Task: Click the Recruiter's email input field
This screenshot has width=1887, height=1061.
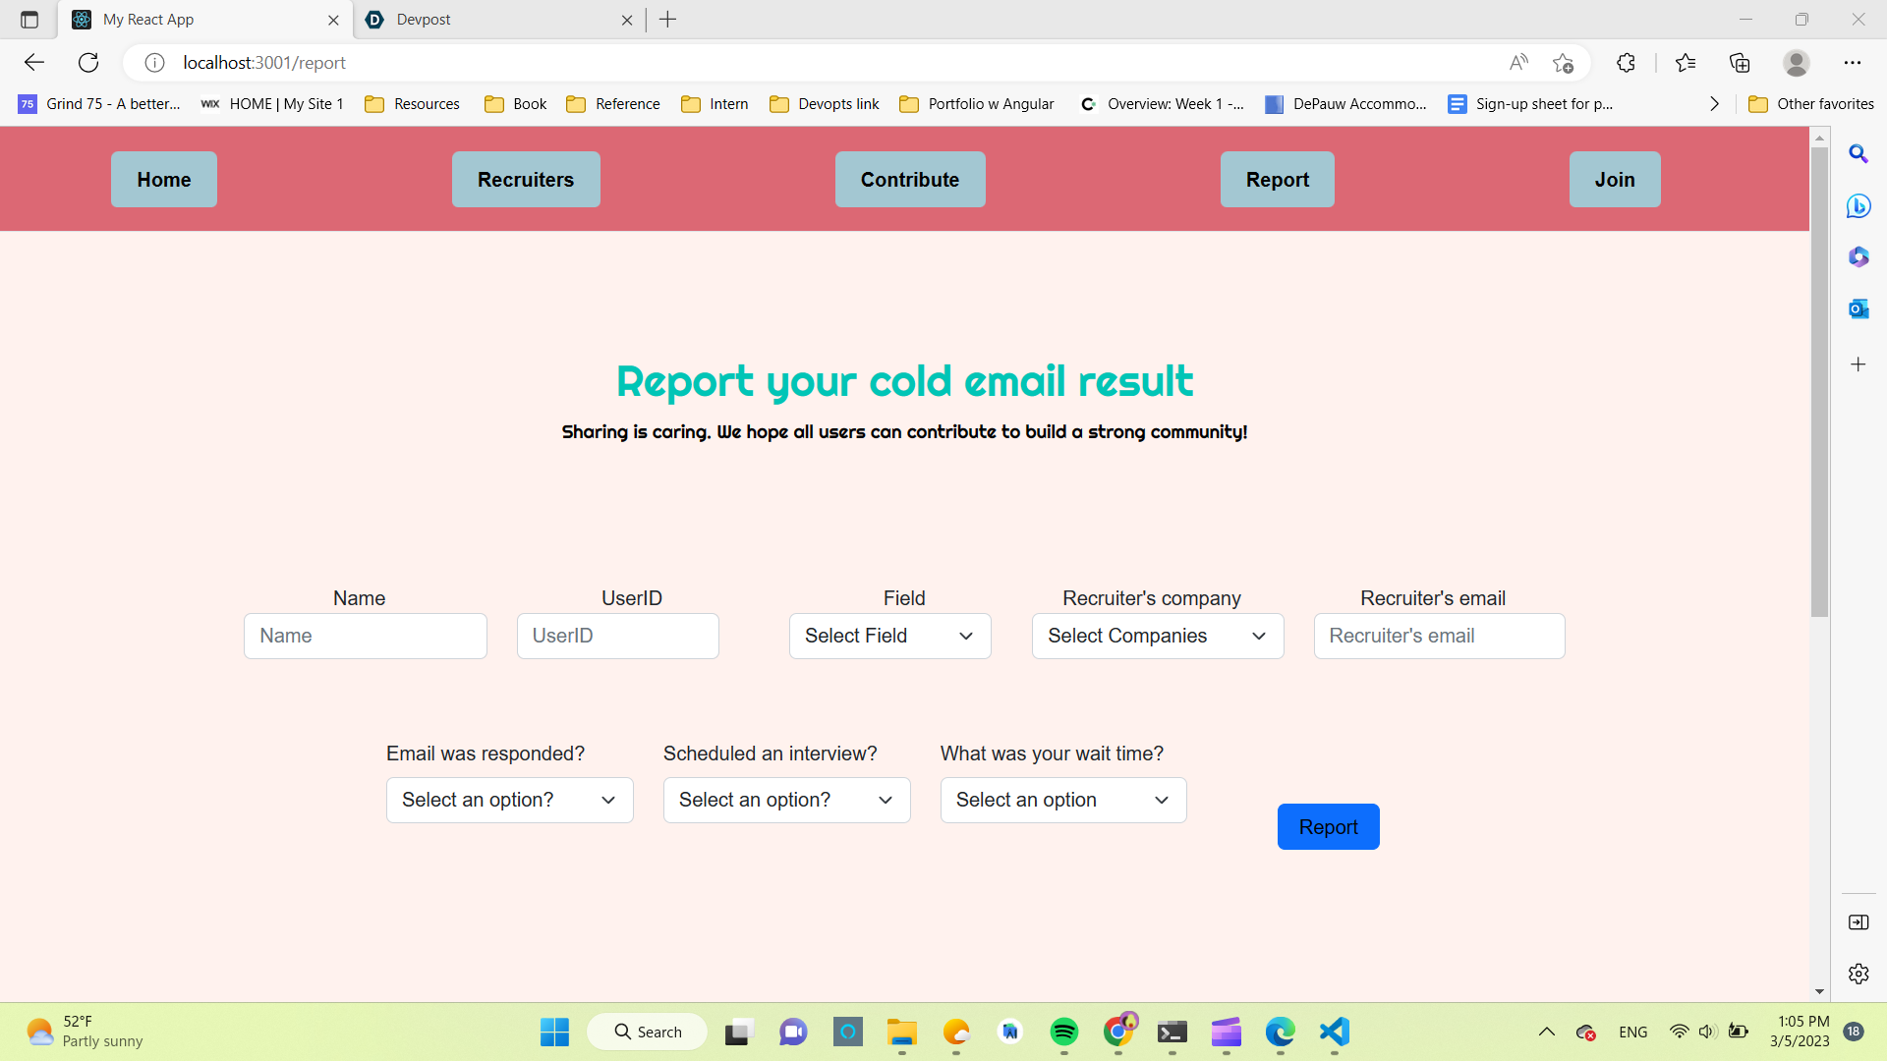Action: click(1438, 636)
